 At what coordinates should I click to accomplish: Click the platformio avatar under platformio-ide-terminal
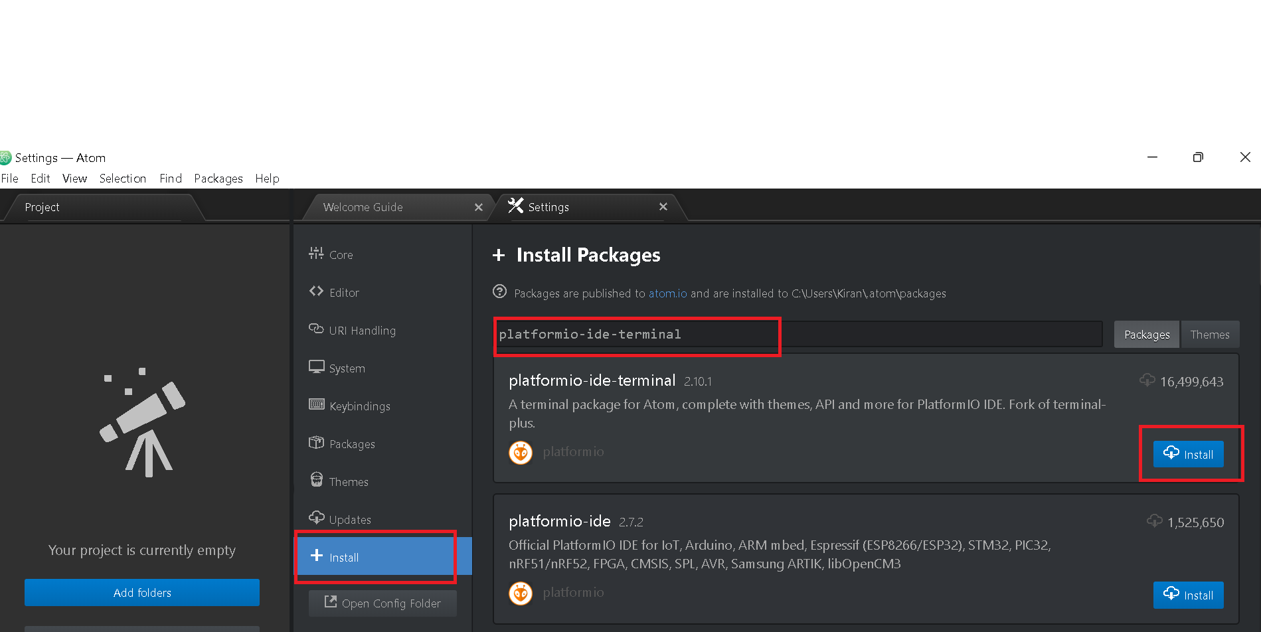coord(521,453)
